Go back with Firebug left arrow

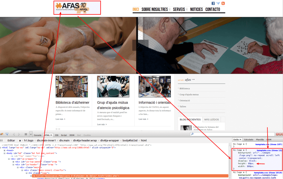click(14, 134)
